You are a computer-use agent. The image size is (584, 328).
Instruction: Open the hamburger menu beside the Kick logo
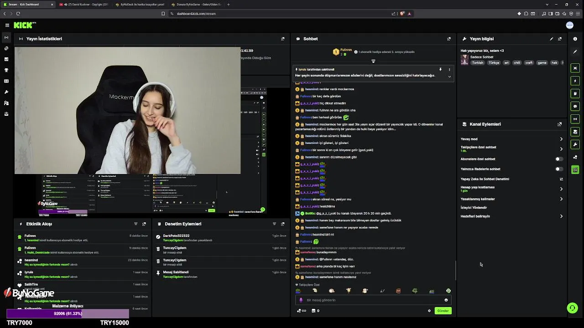coord(7,25)
